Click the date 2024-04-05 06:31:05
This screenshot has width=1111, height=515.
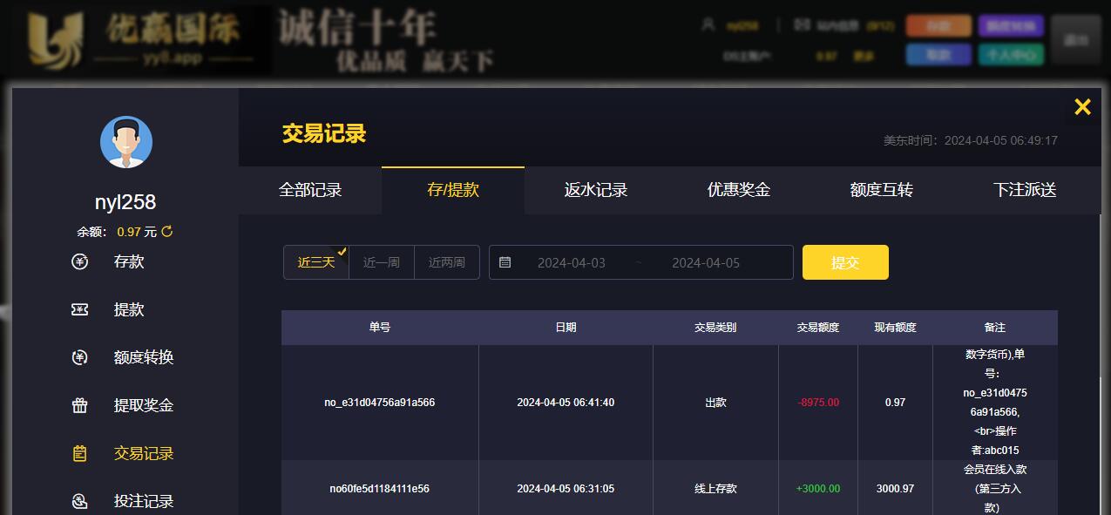pyautogui.click(x=566, y=489)
